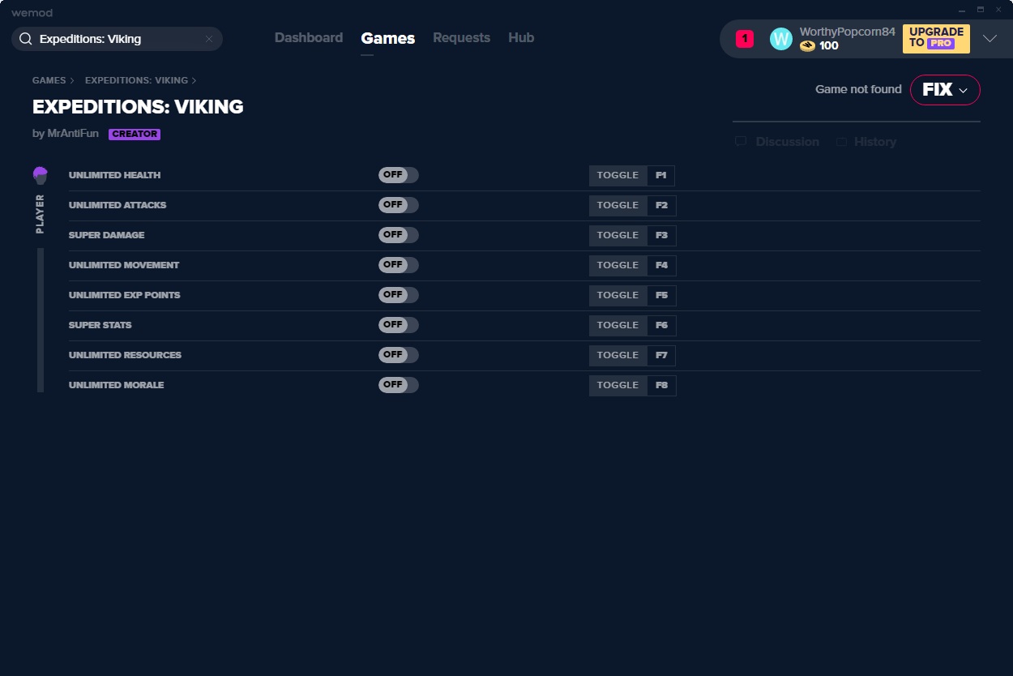Enable Super Damage switch

pyautogui.click(x=399, y=235)
